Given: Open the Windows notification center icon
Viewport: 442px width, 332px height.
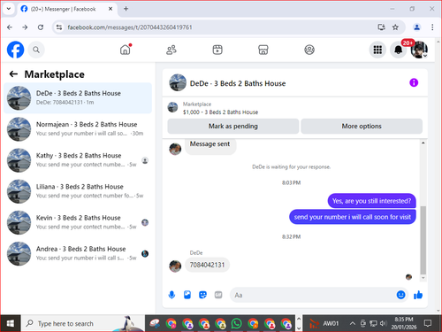Looking at the screenshot, I should pyautogui.click(x=428, y=323).
